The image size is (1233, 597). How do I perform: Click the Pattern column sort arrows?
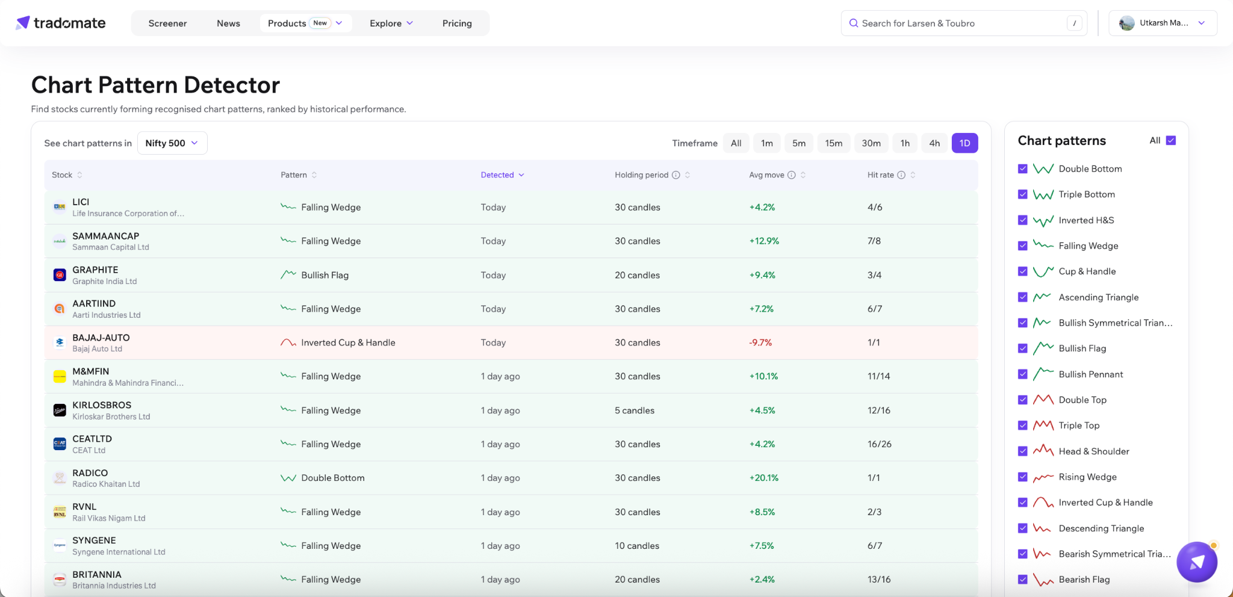click(x=314, y=175)
